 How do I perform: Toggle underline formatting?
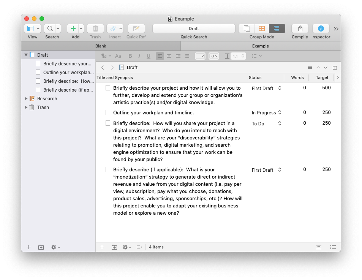click(x=149, y=56)
